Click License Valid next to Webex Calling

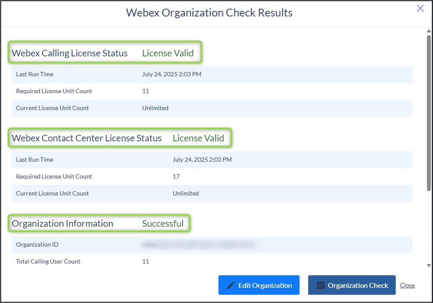point(168,53)
